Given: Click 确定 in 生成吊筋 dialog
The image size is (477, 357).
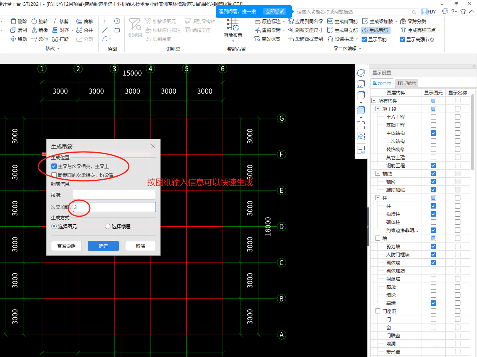Looking at the screenshot, I should (x=103, y=246).
